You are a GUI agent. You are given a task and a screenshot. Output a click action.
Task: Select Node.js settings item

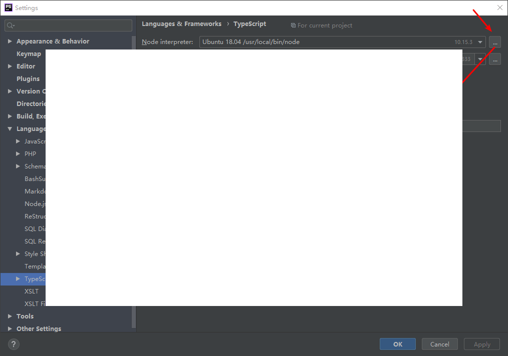click(35, 203)
